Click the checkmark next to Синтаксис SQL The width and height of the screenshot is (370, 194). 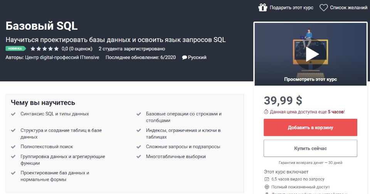(13, 114)
